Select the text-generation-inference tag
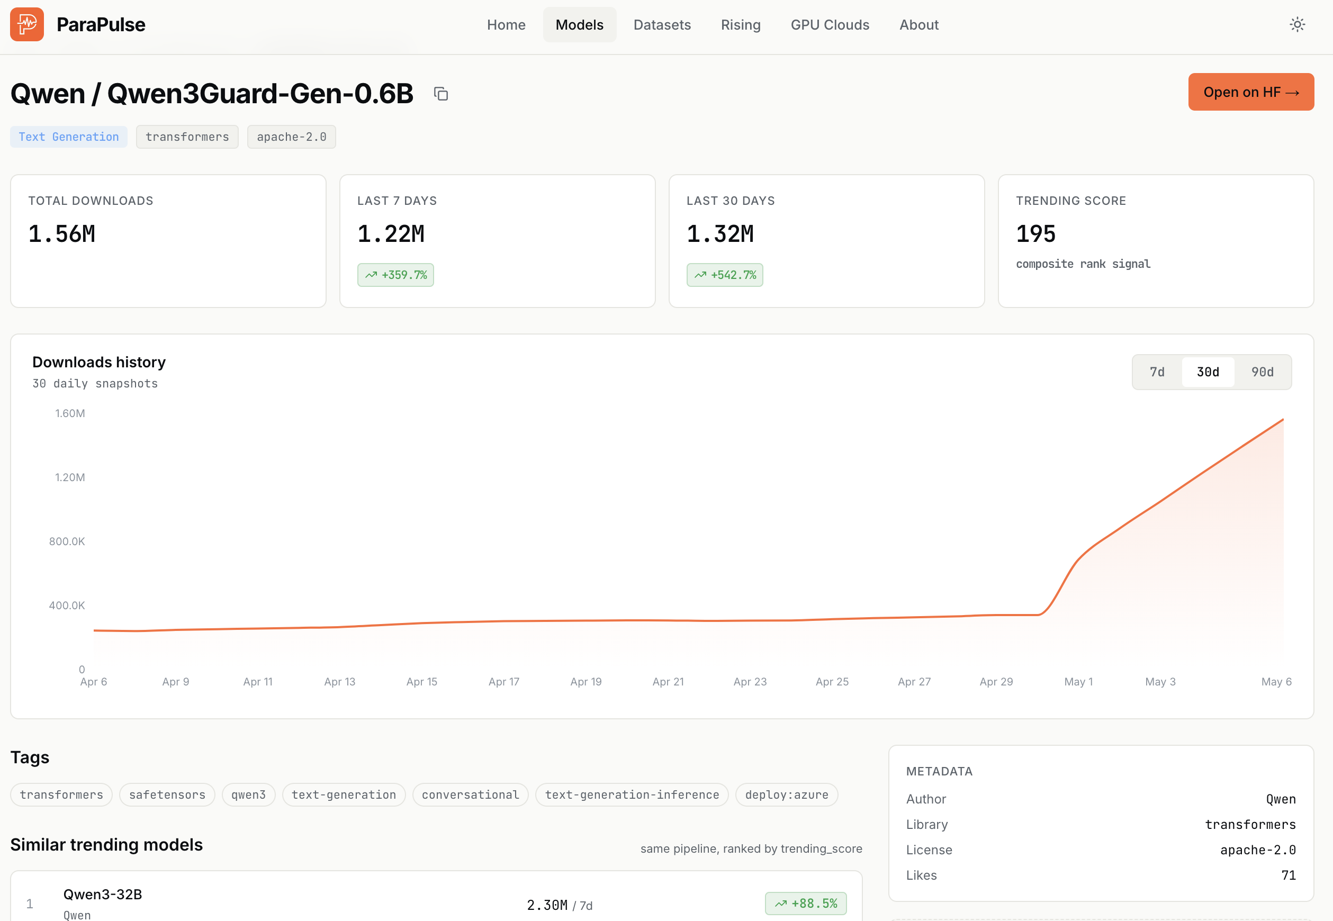Image resolution: width=1333 pixels, height=921 pixels. tap(632, 794)
